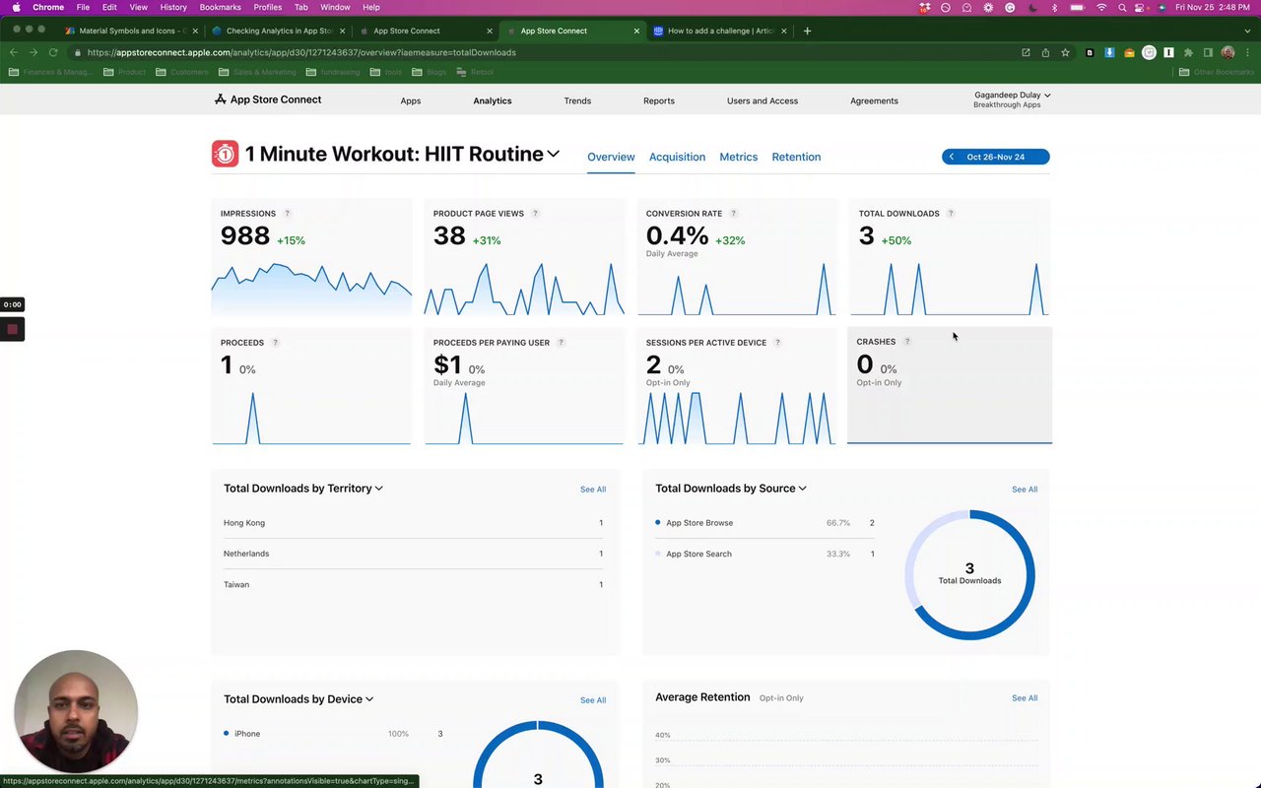Viewport: 1261px width, 788px height.
Task: Click the Proceeds help question mark
Action: point(276,343)
